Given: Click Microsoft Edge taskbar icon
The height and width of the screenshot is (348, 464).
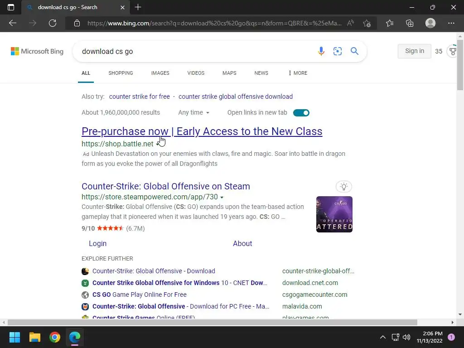Looking at the screenshot, I should (x=75, y=337).
